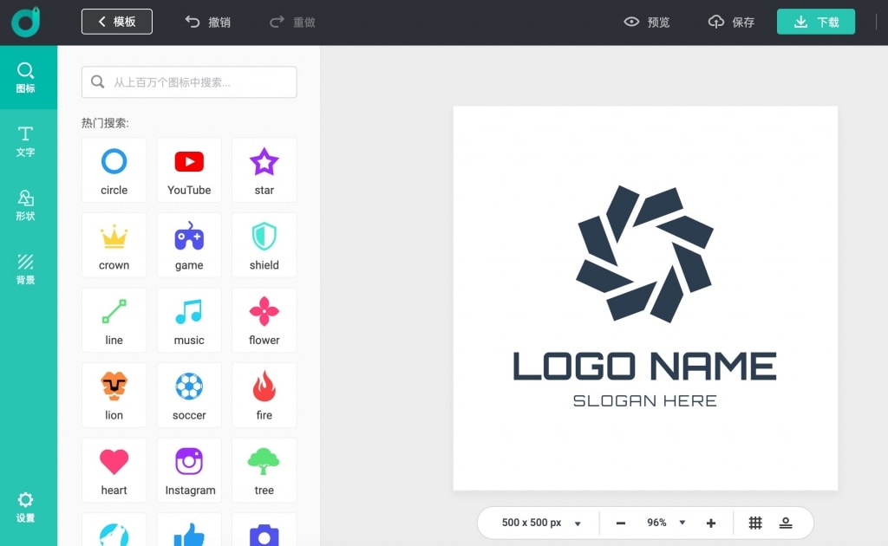Viewport: 888px width, 546px height.
Task: Select the YouTube icon tile
Action: coord(189,170)
